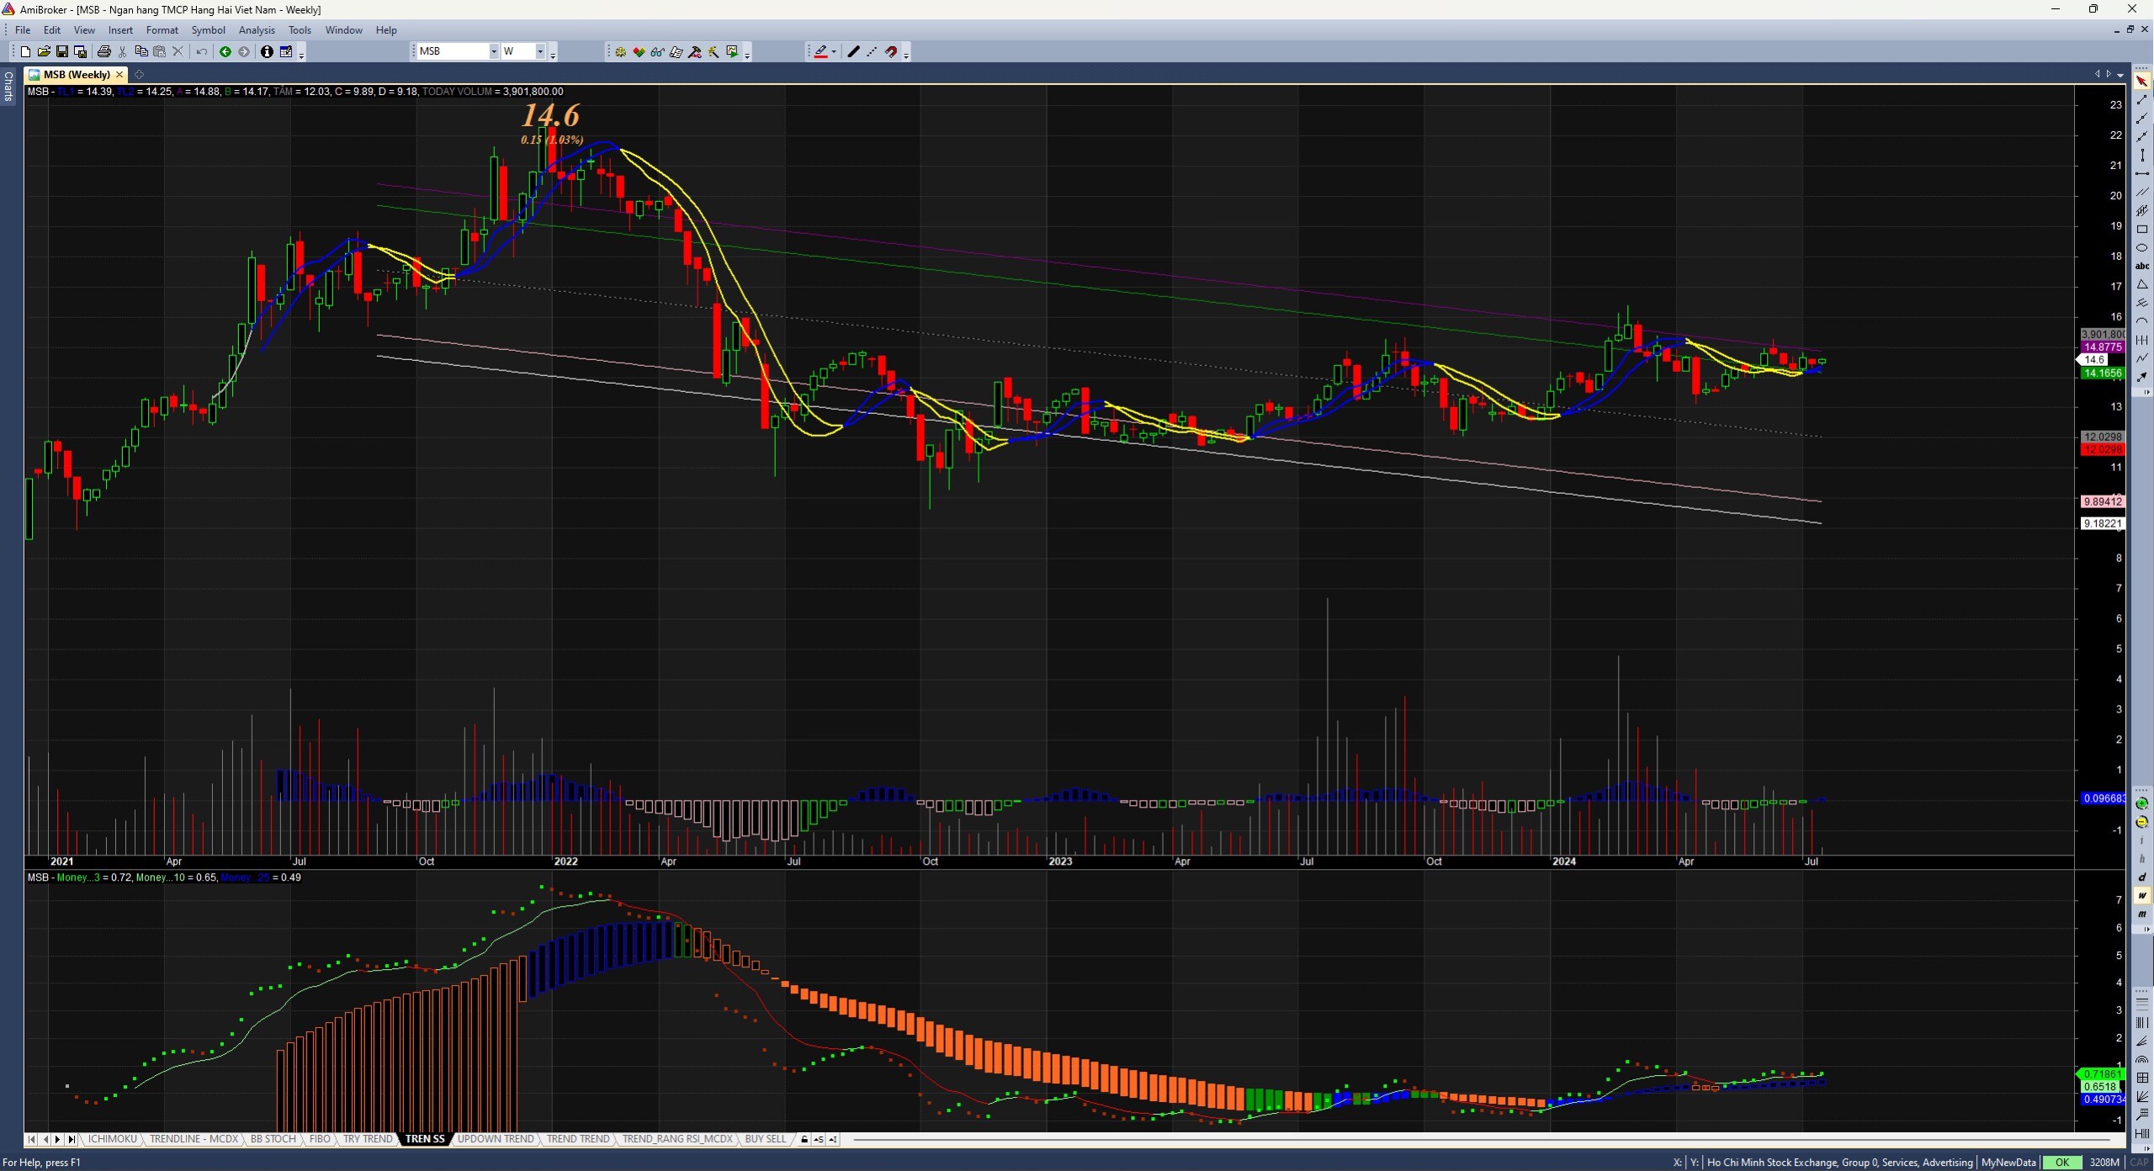This screenshot has width=2154, height=1171.
Task: Open the line color dropdown arrow
Action: (x=834, y=52)
